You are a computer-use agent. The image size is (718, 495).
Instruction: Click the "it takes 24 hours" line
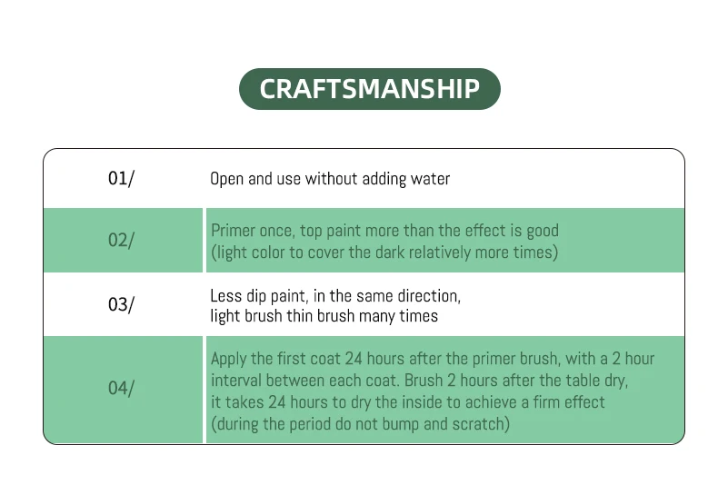pos(407,401)
